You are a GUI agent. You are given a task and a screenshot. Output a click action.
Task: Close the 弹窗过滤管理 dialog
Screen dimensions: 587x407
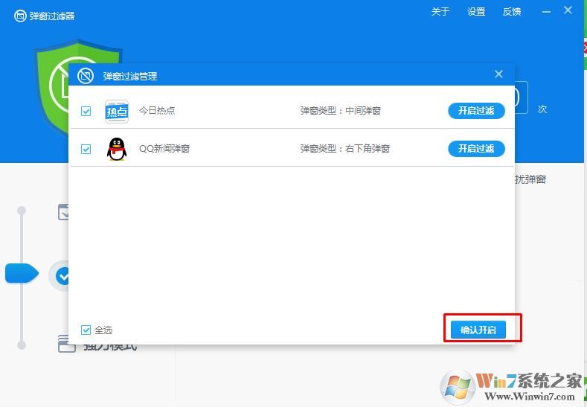498,74
